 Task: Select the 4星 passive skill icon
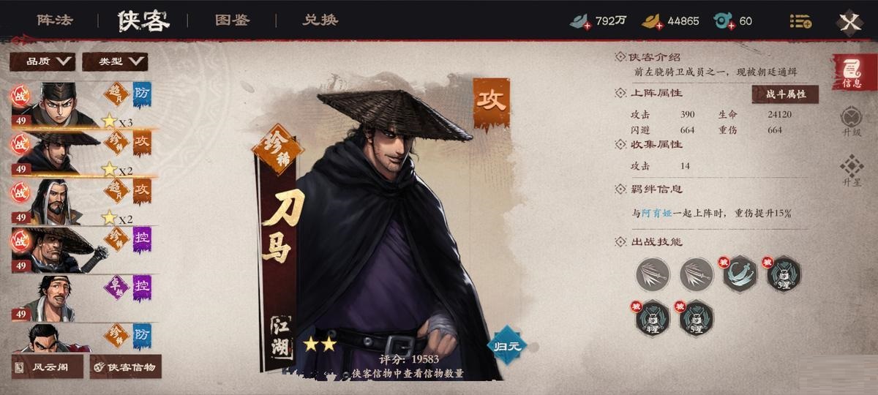click(653, 317)
